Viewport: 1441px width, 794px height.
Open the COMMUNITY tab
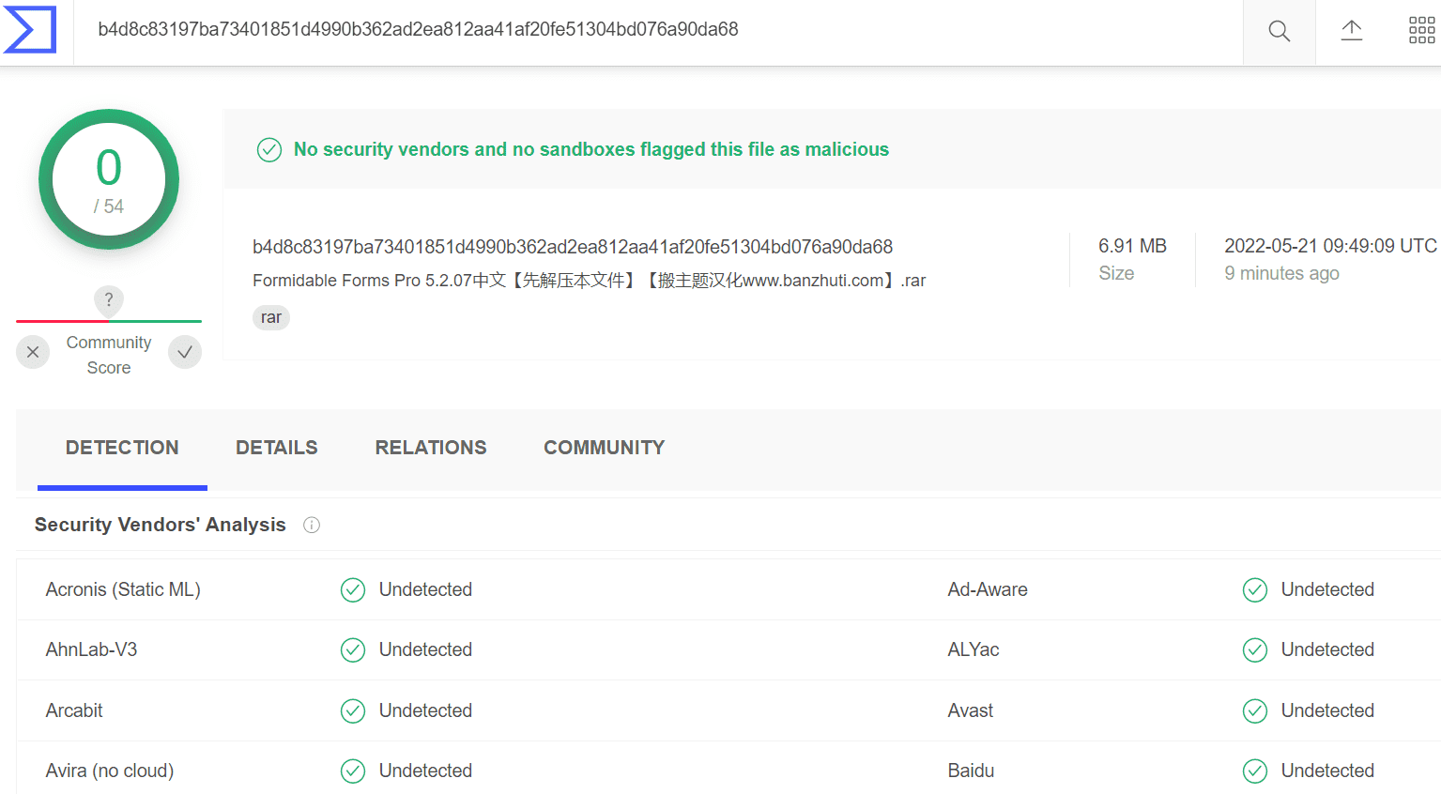[605, 448]
